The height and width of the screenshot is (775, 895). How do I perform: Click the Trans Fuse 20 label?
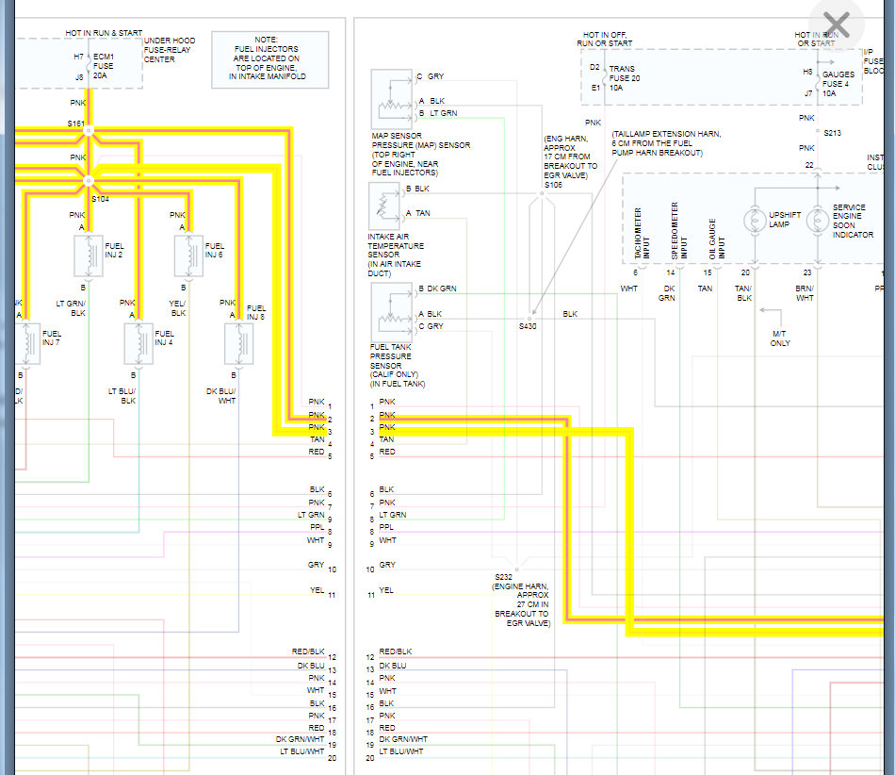624,75
